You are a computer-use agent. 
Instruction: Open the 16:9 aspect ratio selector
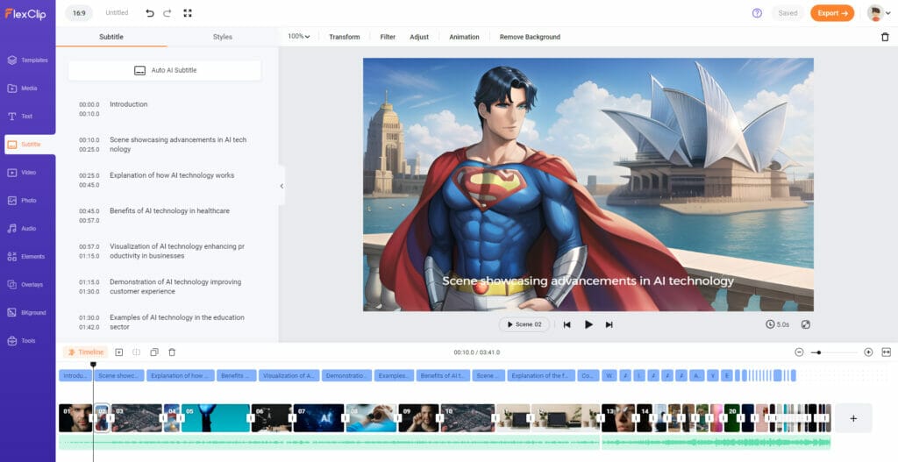click(x=79, y=13)
